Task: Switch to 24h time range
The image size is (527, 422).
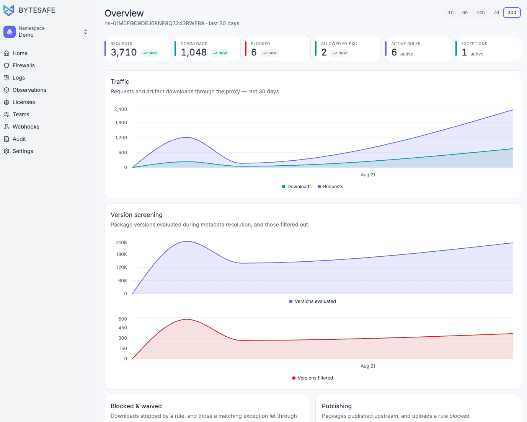Action: tap(481, 13)
